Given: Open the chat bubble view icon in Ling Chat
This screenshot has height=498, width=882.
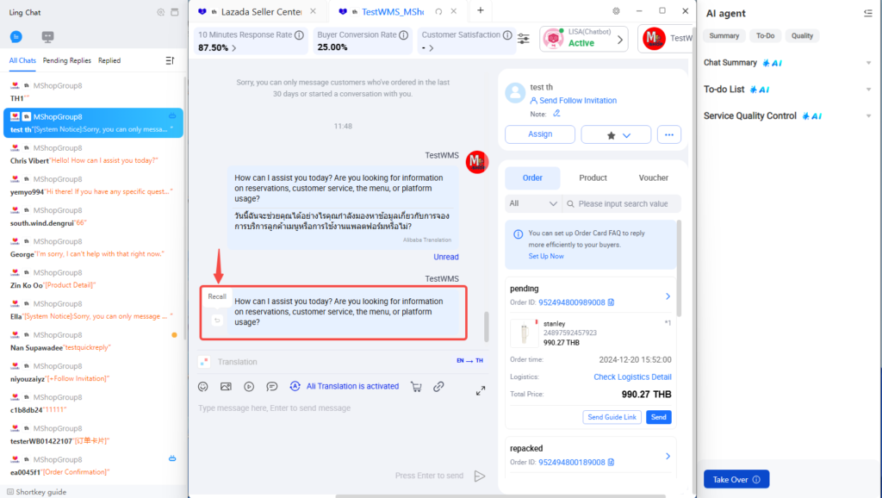Looking at the screenshot, I should pos(16,37).
